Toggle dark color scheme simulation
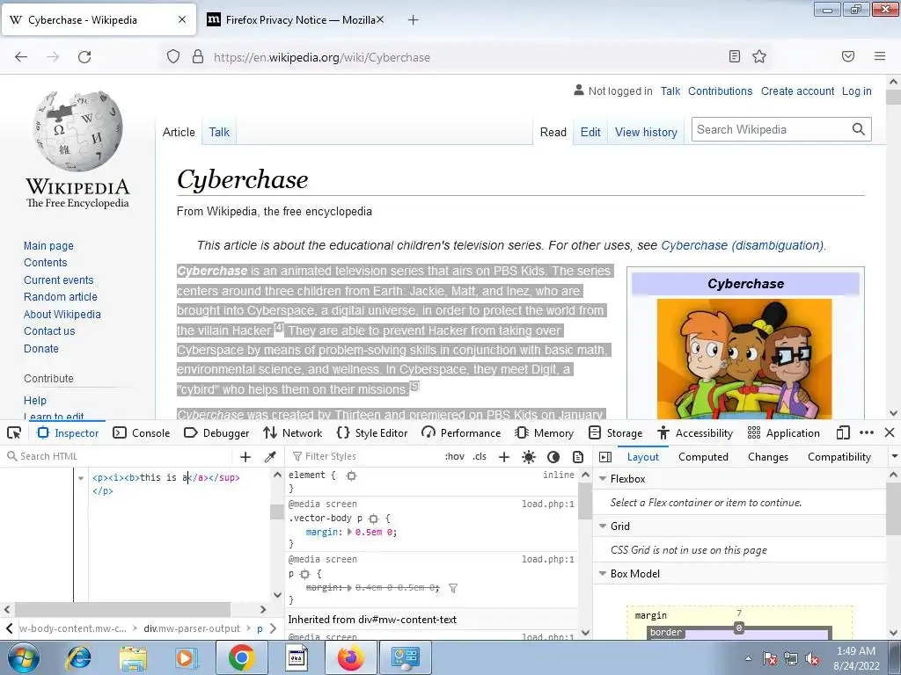The height and width of the screenshot is (675, 901). click(553, 456)
